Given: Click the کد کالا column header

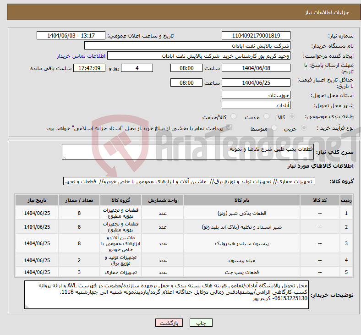Looking at the screenshot, I should (320, 200).
